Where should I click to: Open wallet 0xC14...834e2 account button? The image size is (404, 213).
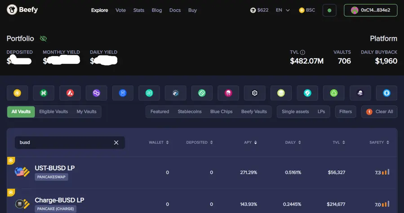point(370,10)
